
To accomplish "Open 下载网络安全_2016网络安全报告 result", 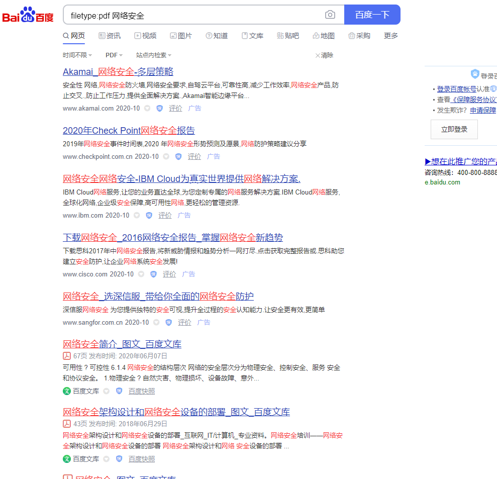I will [173, 237].
